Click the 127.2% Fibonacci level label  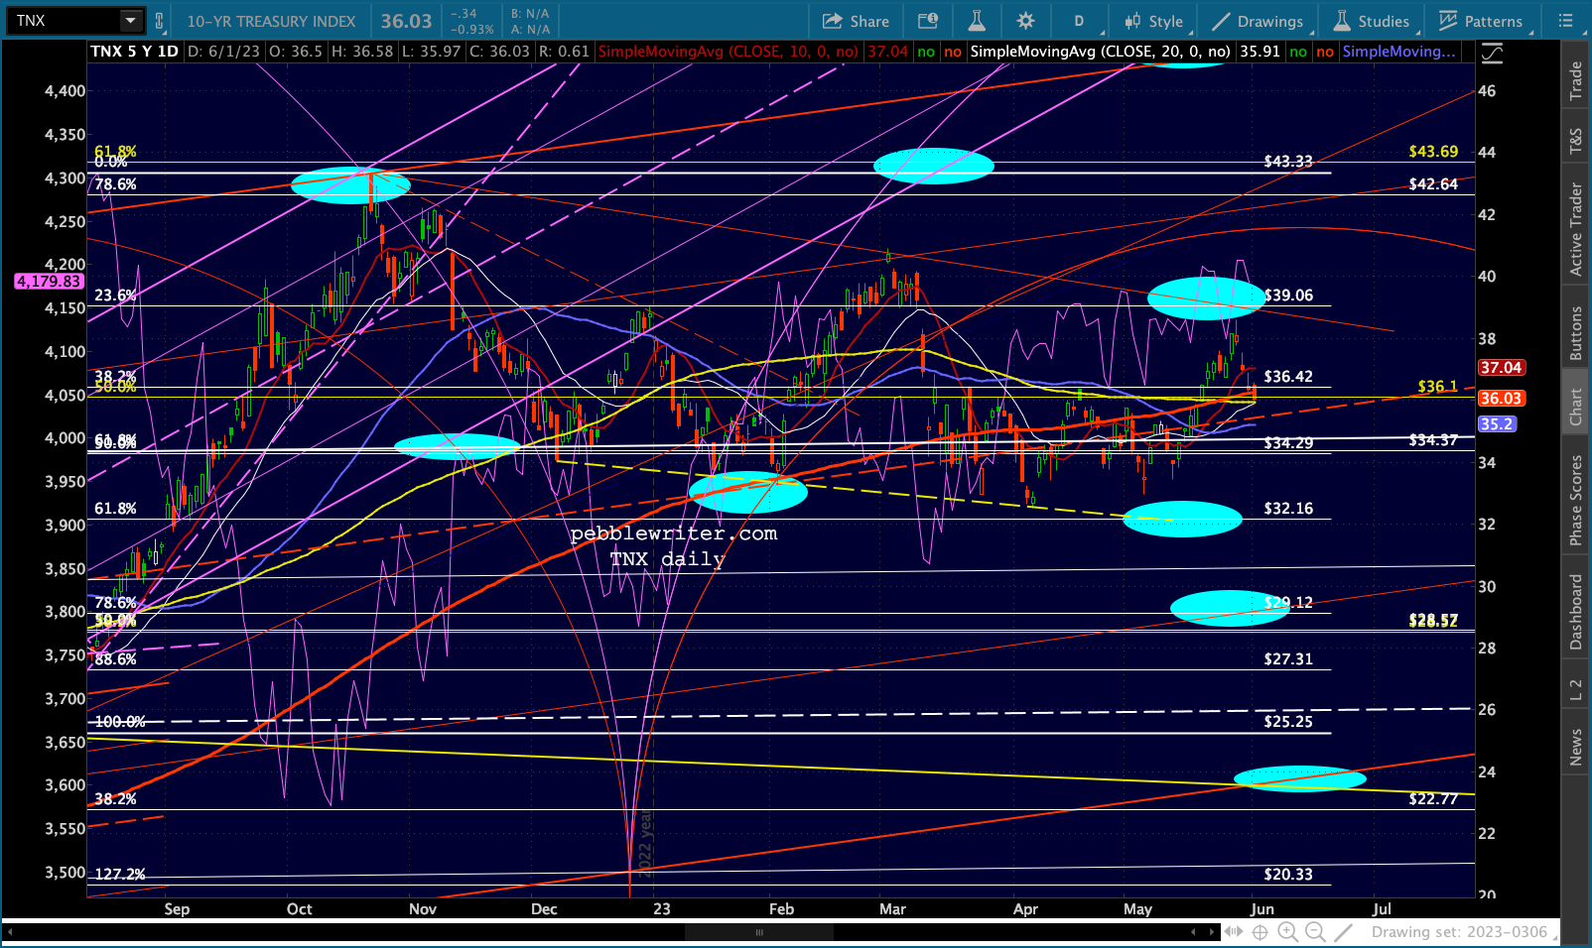[x=120, y=875]
